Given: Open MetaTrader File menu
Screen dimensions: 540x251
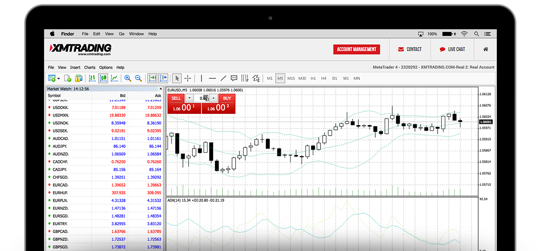Looking at the screenshot, I should 51,67.
